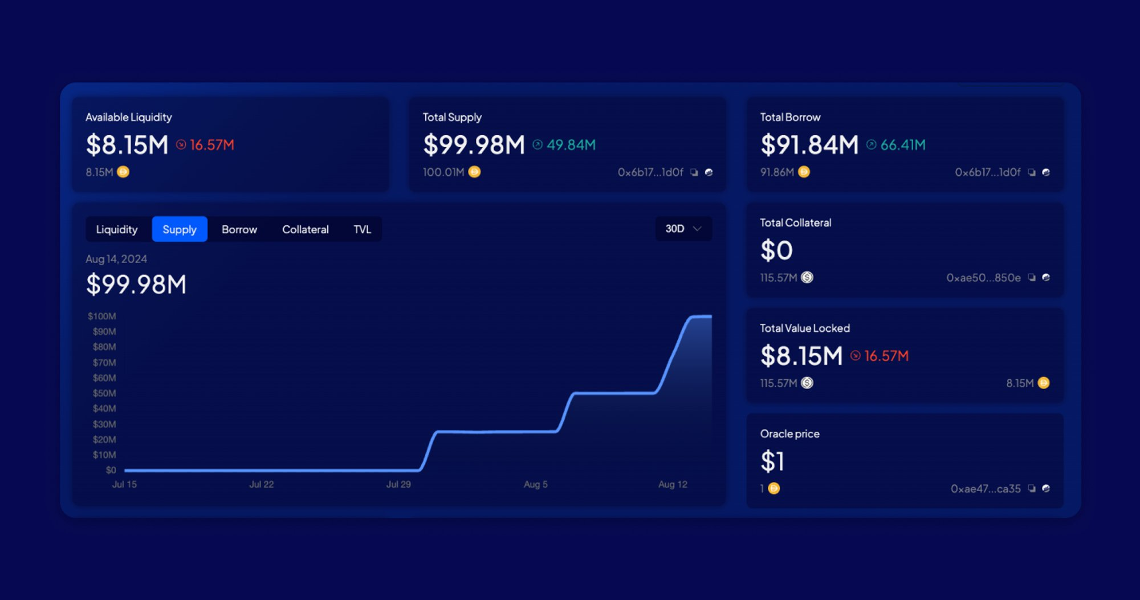Click the Aug 12 label on chart axis
Viewport: 1140px width, 600px height.
pos(673,484)
